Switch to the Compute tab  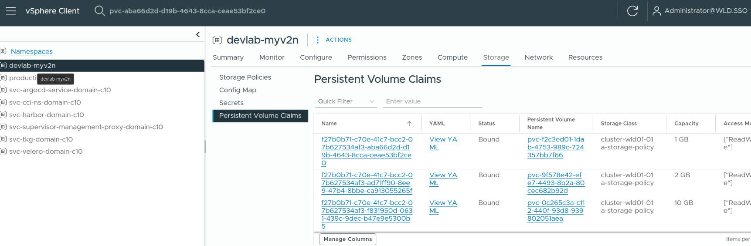[452, 57]
